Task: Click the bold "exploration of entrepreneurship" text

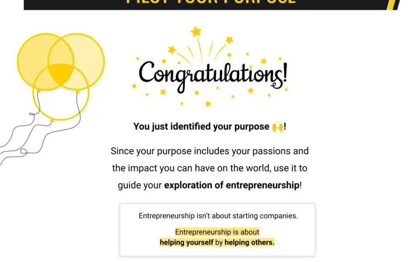Action: [x=232, y=185]
